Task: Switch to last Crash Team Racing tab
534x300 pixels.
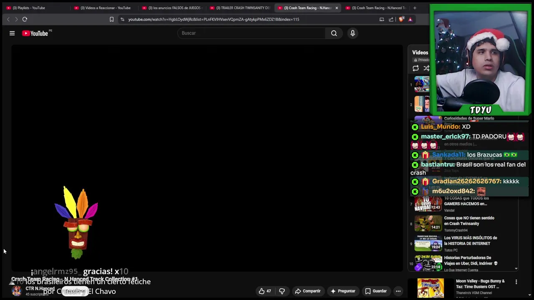Action: [375, 8]
